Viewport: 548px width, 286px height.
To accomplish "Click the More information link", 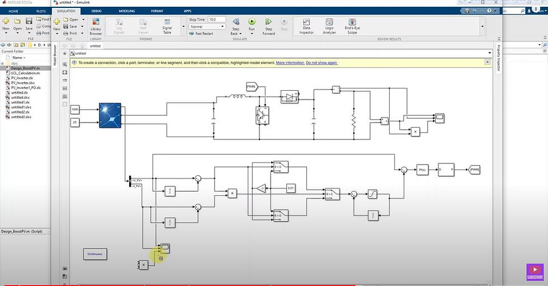I will point(290,63).
